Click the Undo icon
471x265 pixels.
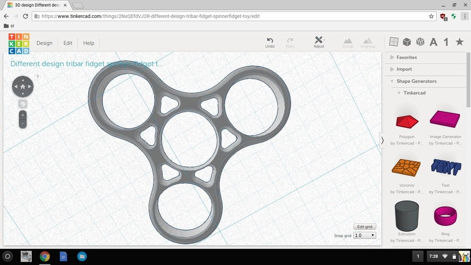coord(270,40)
